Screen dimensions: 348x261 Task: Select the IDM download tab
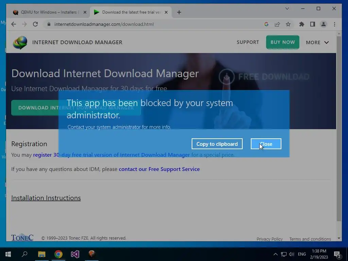point(131,12)
